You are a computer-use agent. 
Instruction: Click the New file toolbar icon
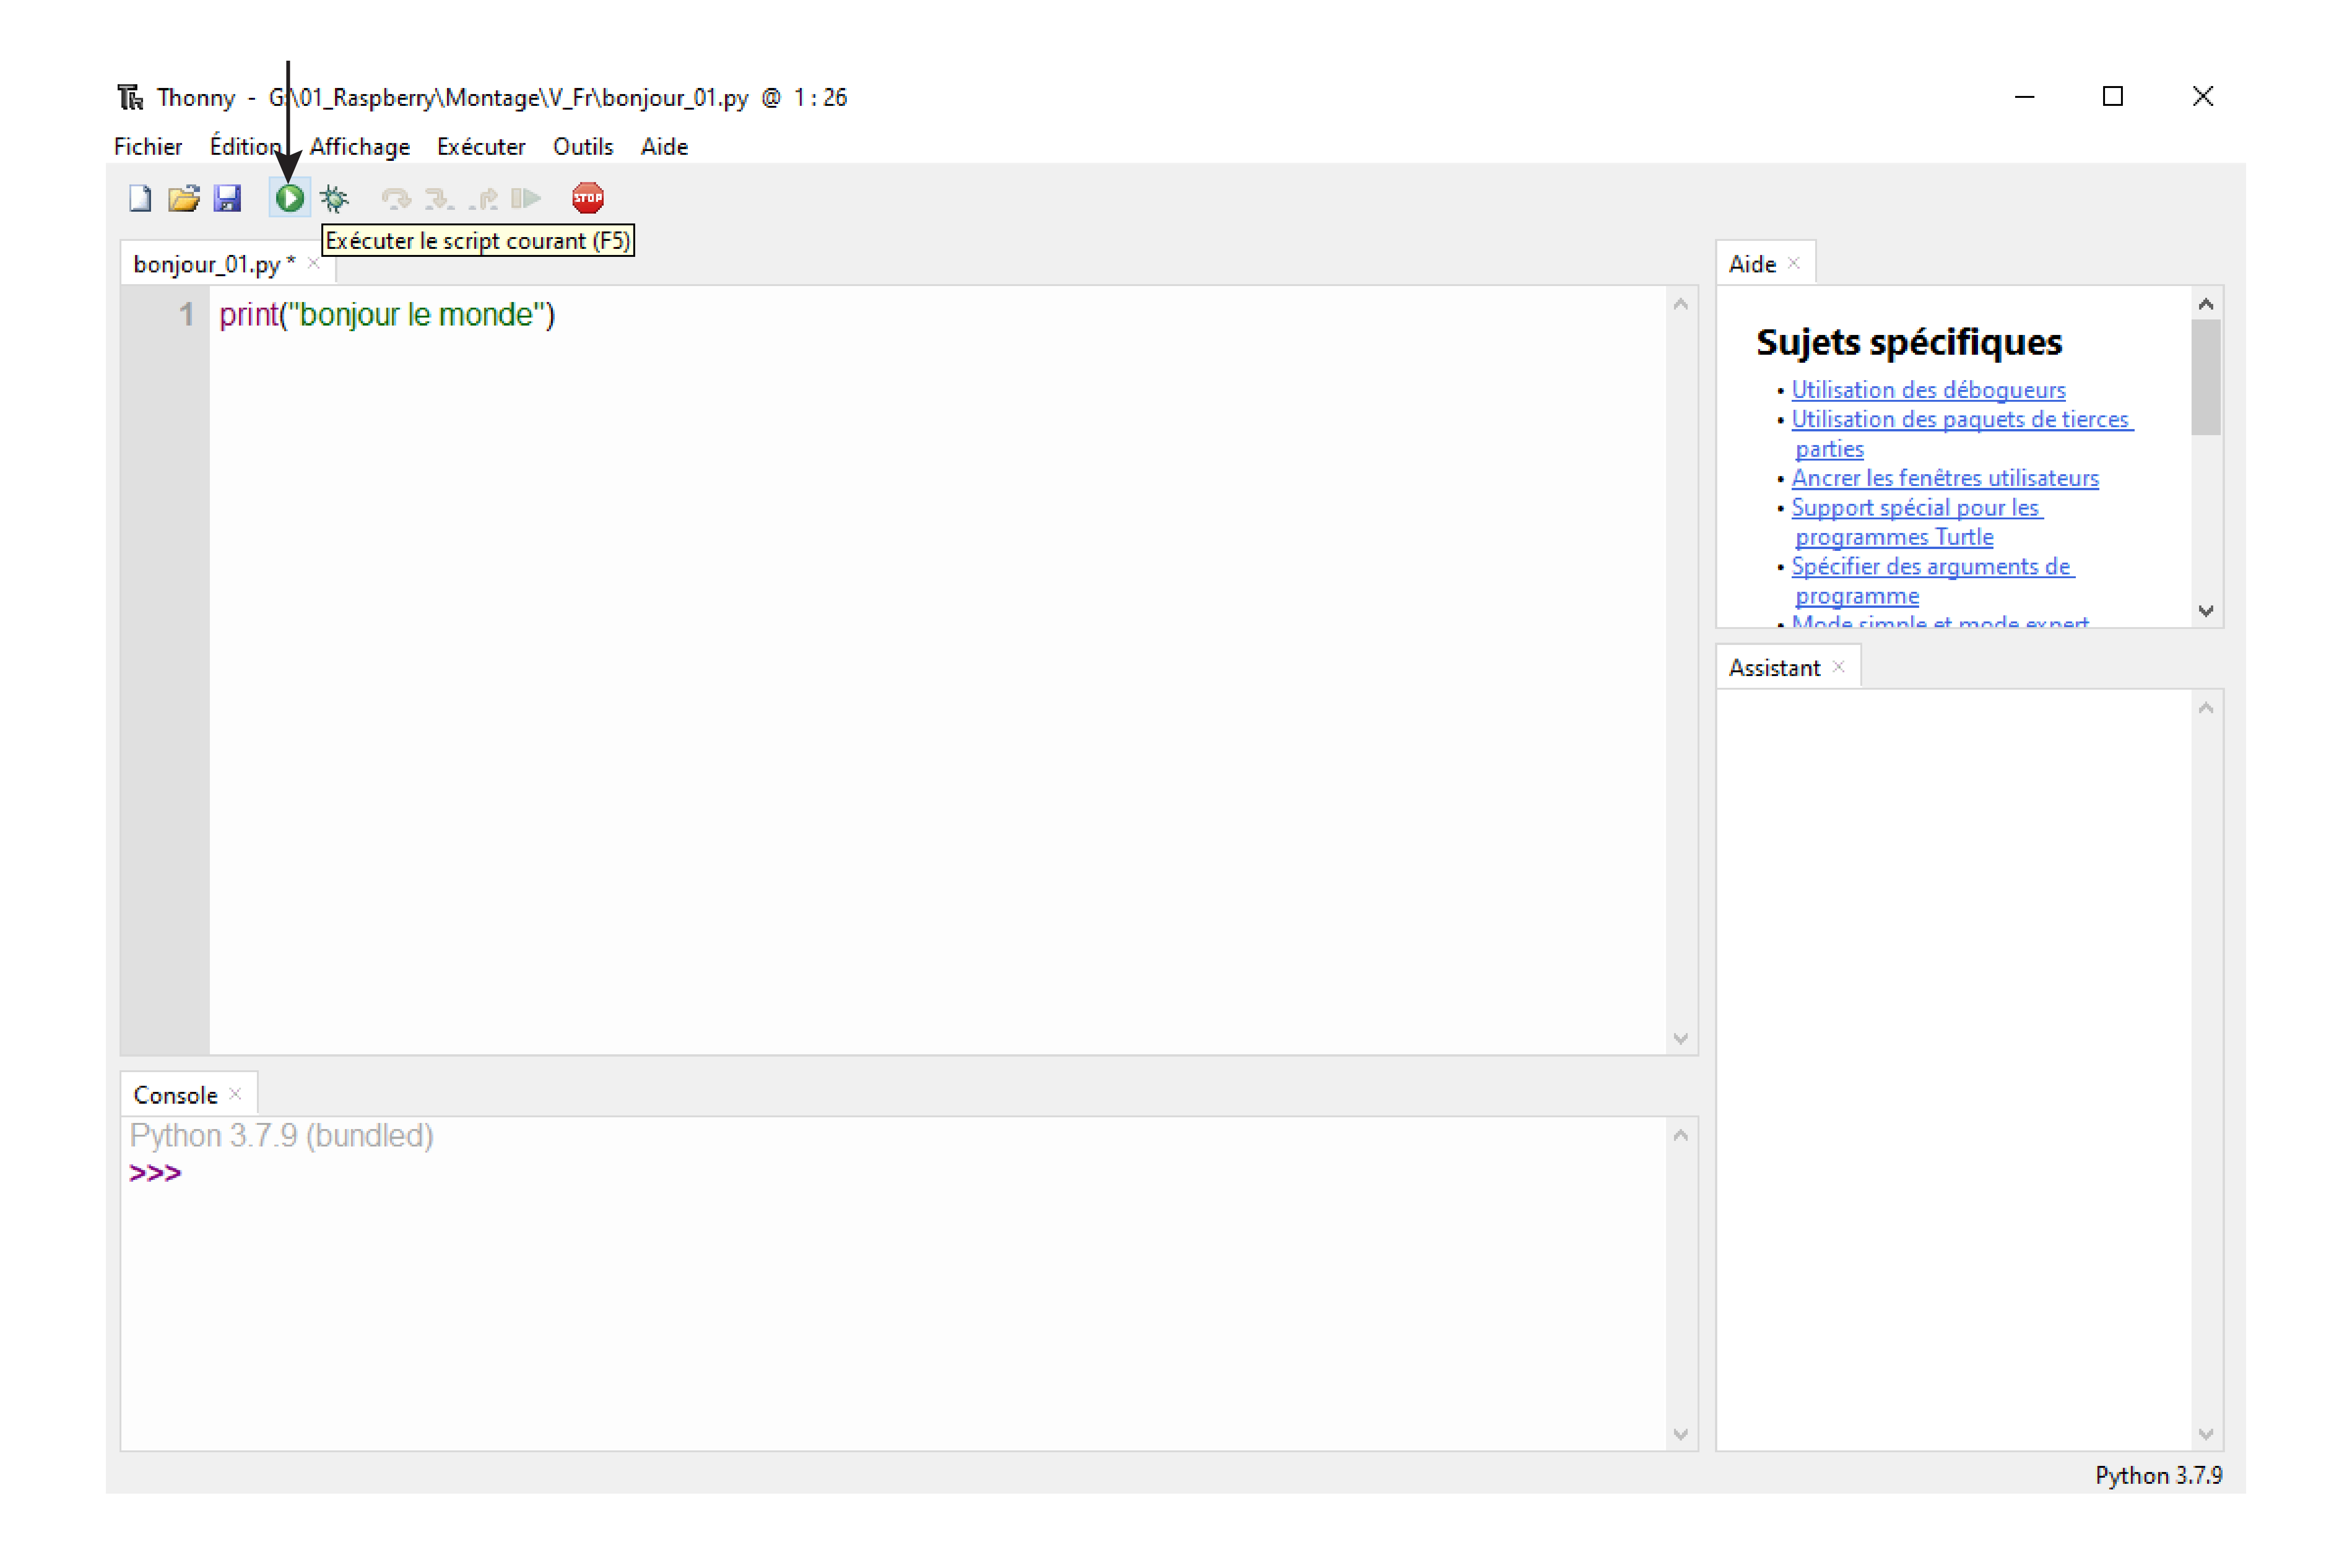click(x=140, y=198)
